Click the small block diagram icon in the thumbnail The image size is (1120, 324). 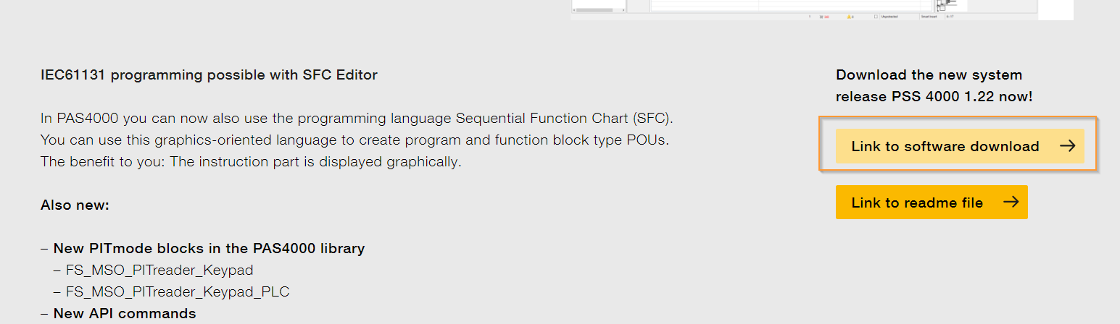pos(947,5)
